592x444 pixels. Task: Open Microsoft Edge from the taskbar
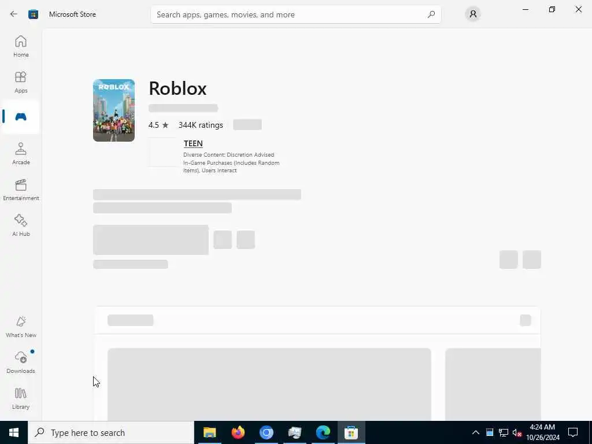pos(323,432)
